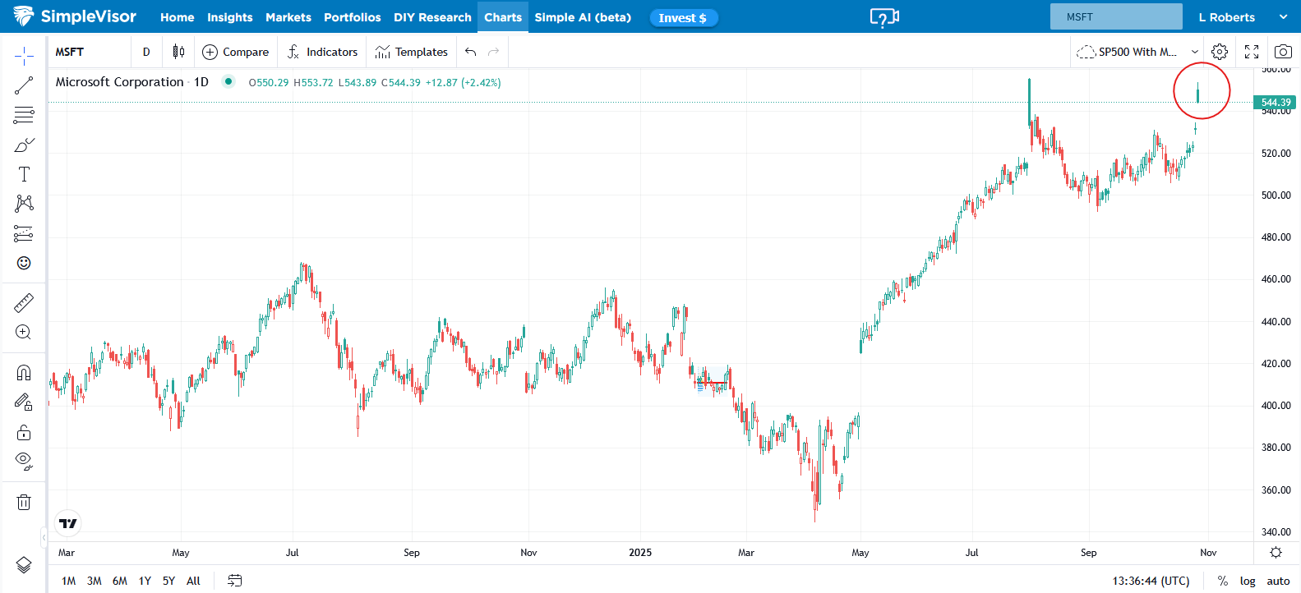Hide all drawings with eye icon
Viewport: 1301px width, 593px height.
[x=24, y=460]
